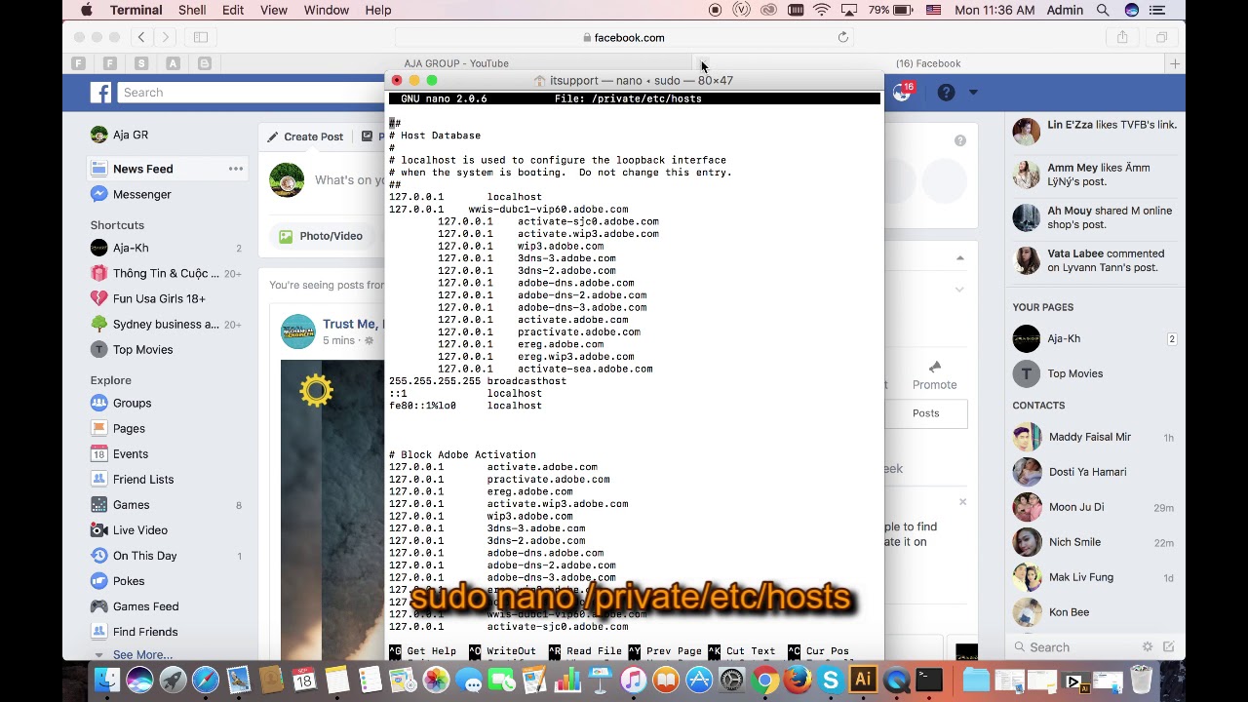Open Games in the Explore list
The image size is (1248, 702).
(x=131, y=504)
